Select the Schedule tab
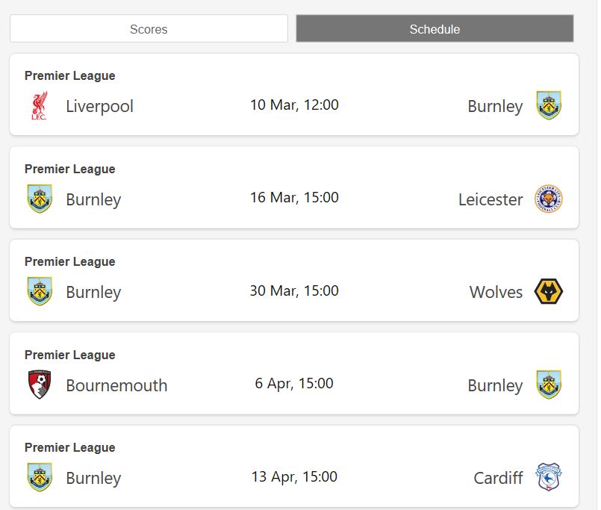Image resolution: width=601 pixels, height=510 pixels. 435,29
